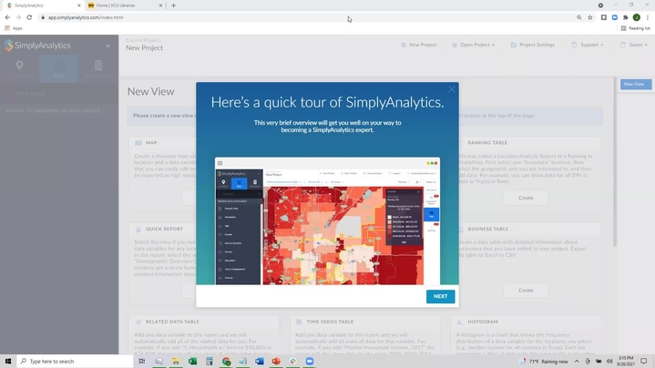This screenshot has height=368, width=655.
Task: Open Excel from the taskbar
Action: coord(192,362)
